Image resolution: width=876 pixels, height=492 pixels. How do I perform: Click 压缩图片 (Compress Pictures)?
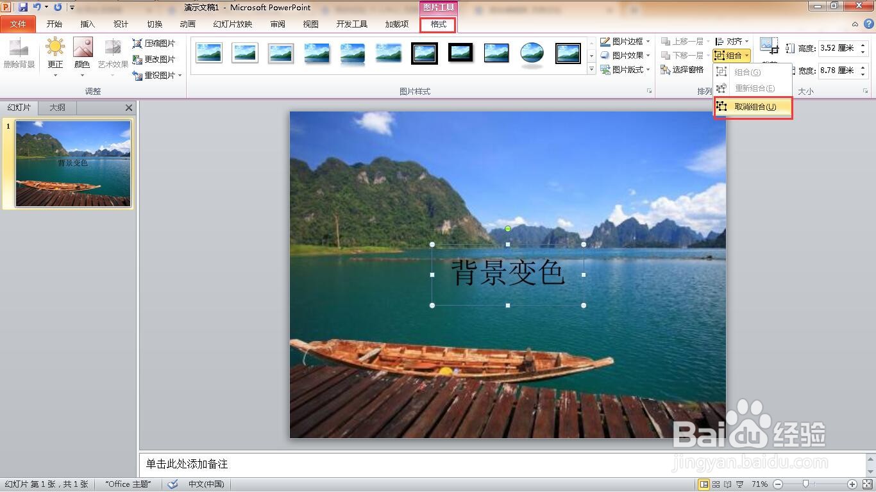pyautogui.click(x=154, y=44)
